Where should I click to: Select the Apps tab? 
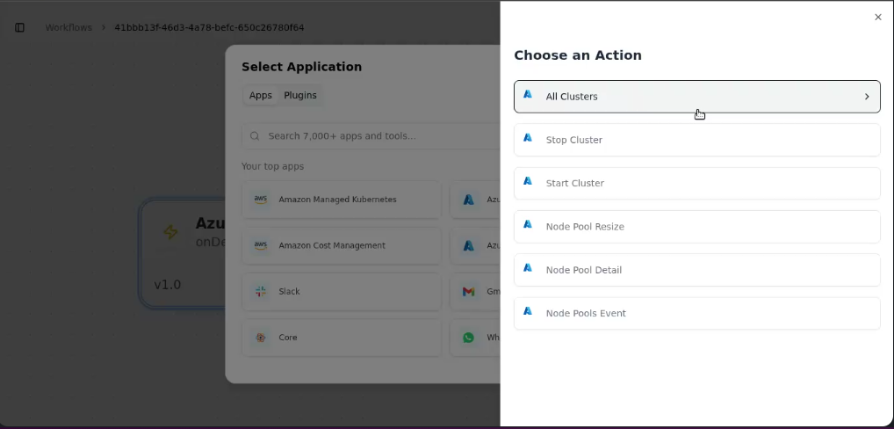coord(261,95)
